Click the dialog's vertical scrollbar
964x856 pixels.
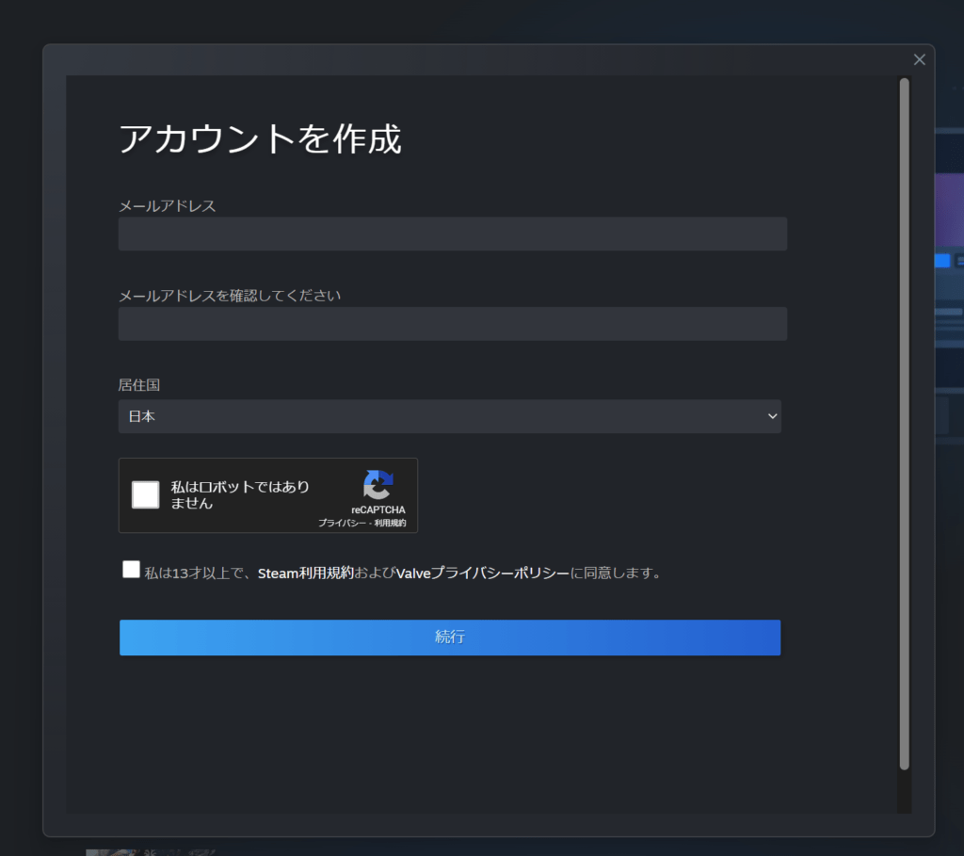[904, 424]
